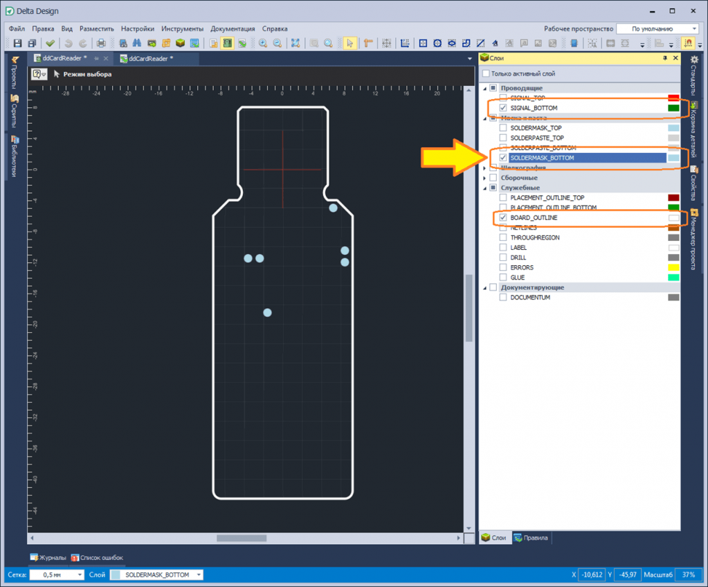This screenshot has width=708, height=587.
Task: Click the green checkmark validate icon
Action: (51, 44)
